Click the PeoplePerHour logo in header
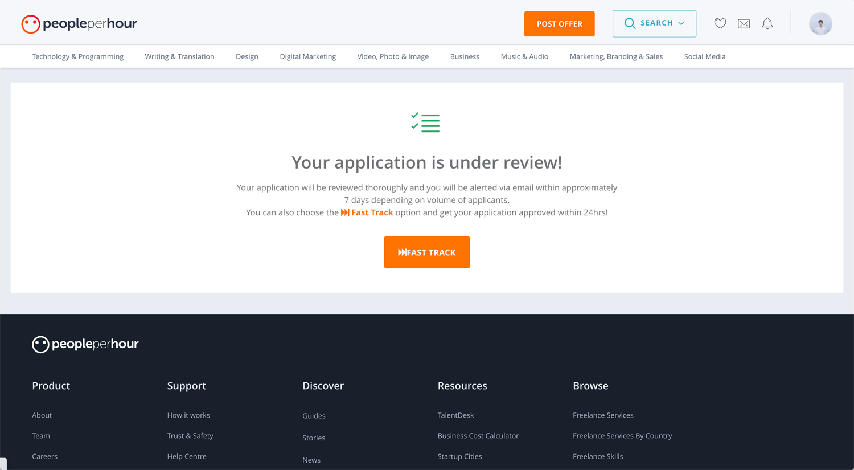Viewport: 854px width, 470px height. tap(79, 24)
